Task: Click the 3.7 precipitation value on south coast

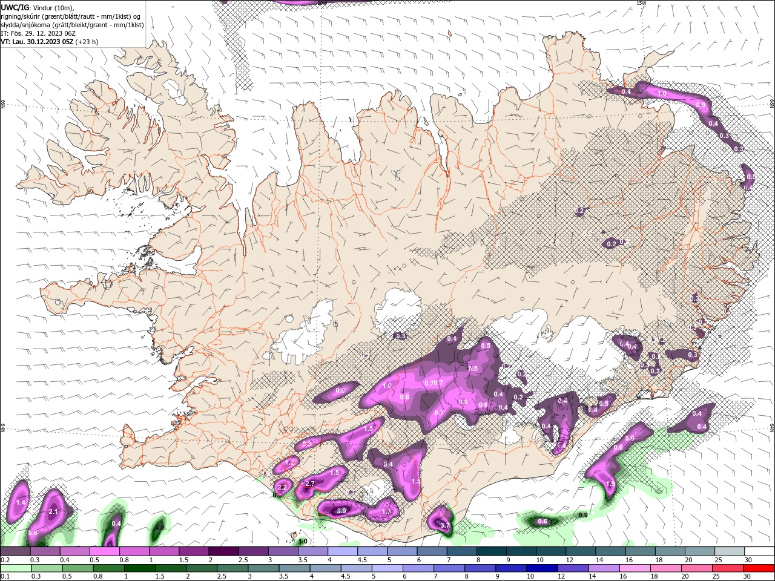Action: click(x=445, y=526)
